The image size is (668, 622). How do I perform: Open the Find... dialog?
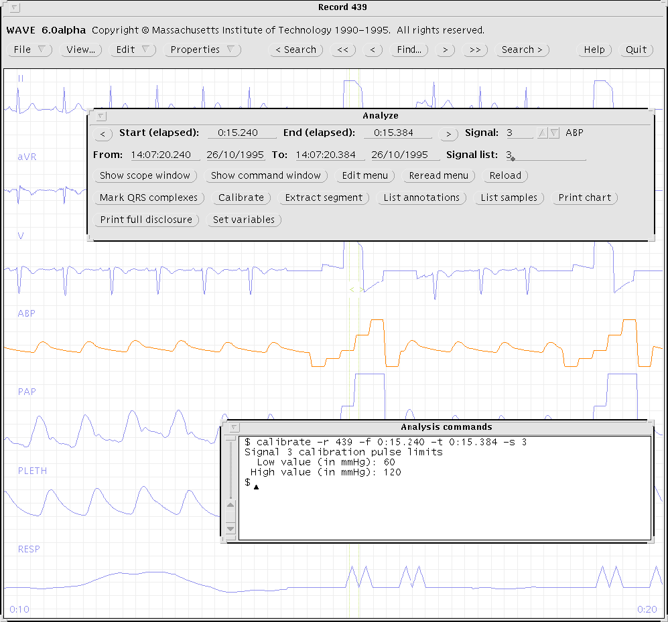click(409, 50)
